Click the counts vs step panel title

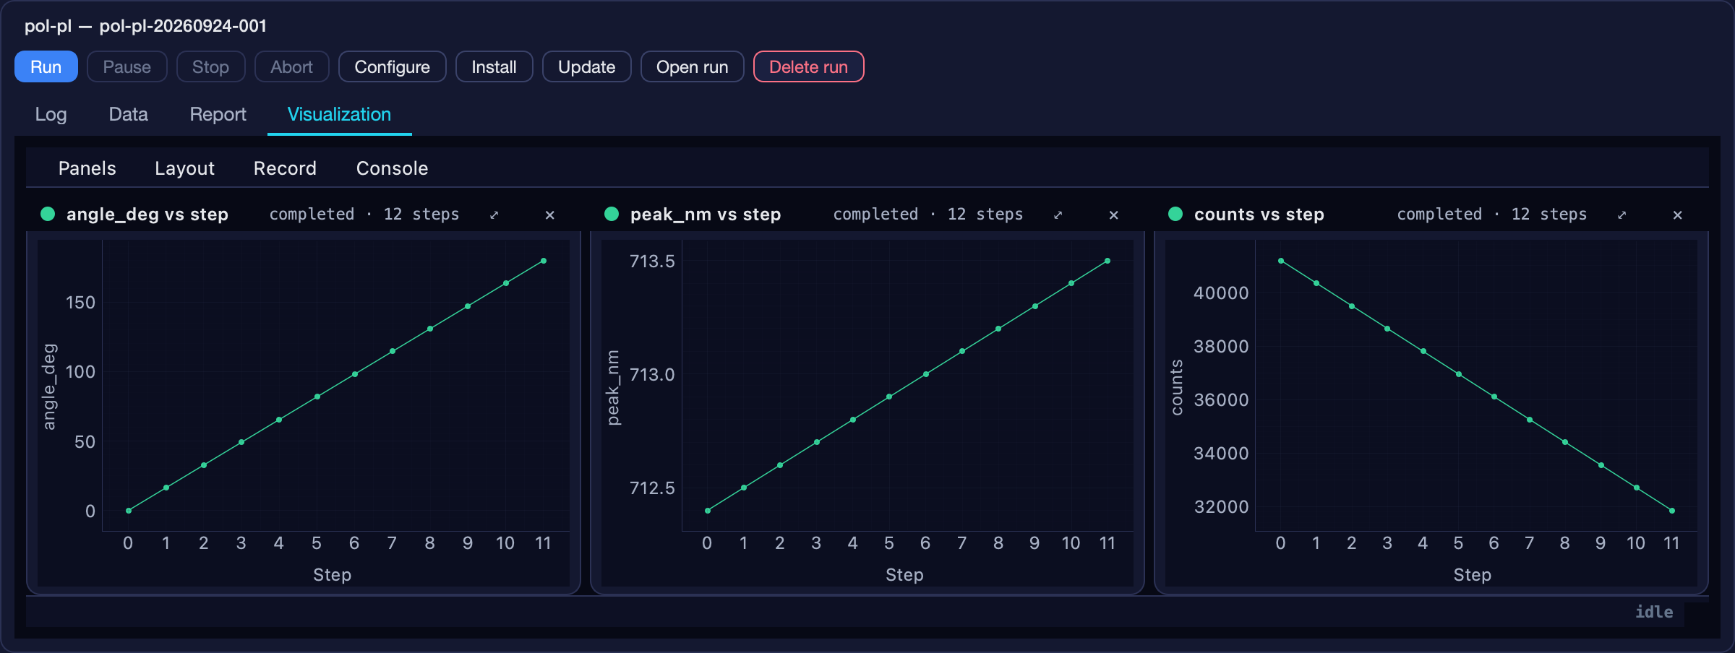(x=1259, y=215)
